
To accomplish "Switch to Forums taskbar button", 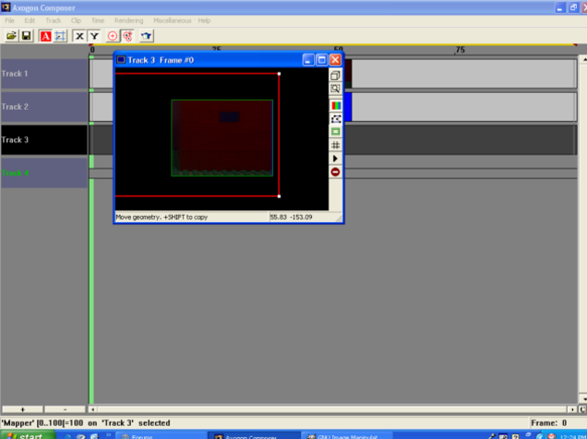I will [x=161, y=435].
